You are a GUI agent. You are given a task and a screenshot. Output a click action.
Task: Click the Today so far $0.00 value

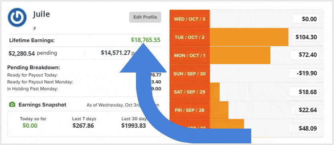30,126
